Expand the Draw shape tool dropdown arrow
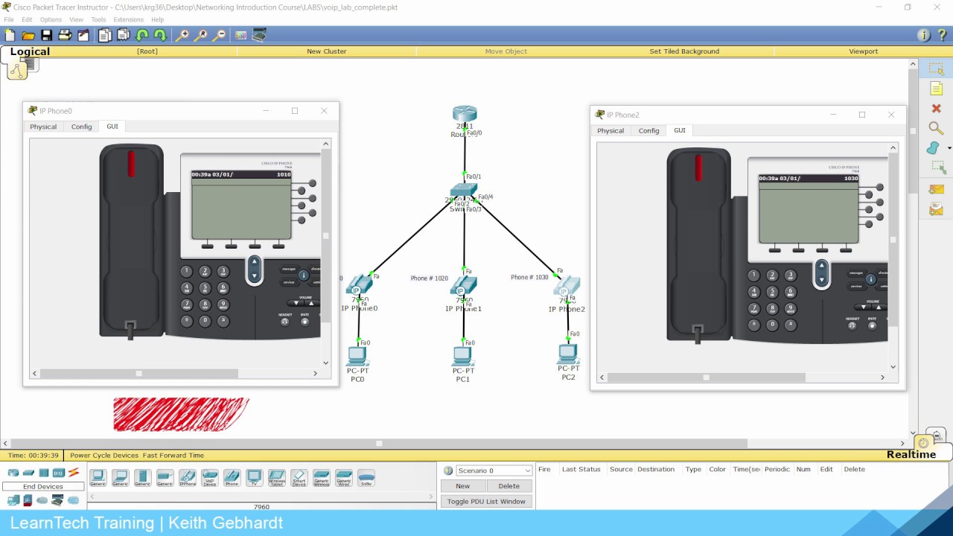This screenshot has height=536, width=953. coord(949,149)
